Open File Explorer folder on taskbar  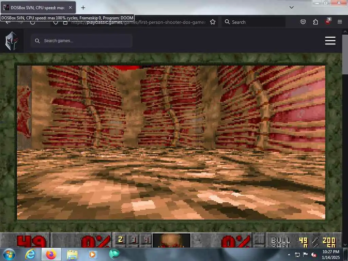[72, 255]
